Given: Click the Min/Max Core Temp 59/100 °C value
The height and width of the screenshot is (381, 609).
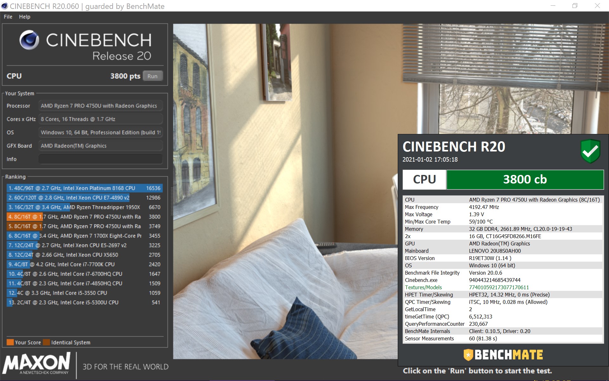Looking at the screenshot, I should (481, 222).
